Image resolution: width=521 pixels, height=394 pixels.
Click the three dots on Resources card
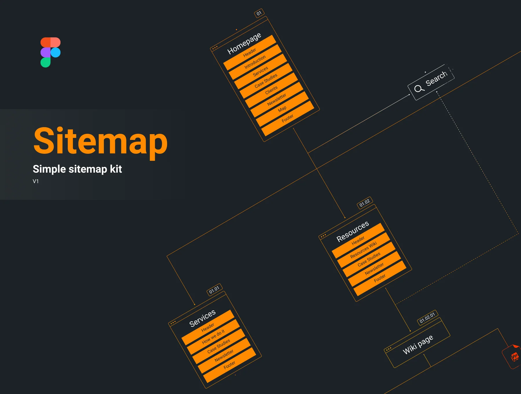(324, 236)
